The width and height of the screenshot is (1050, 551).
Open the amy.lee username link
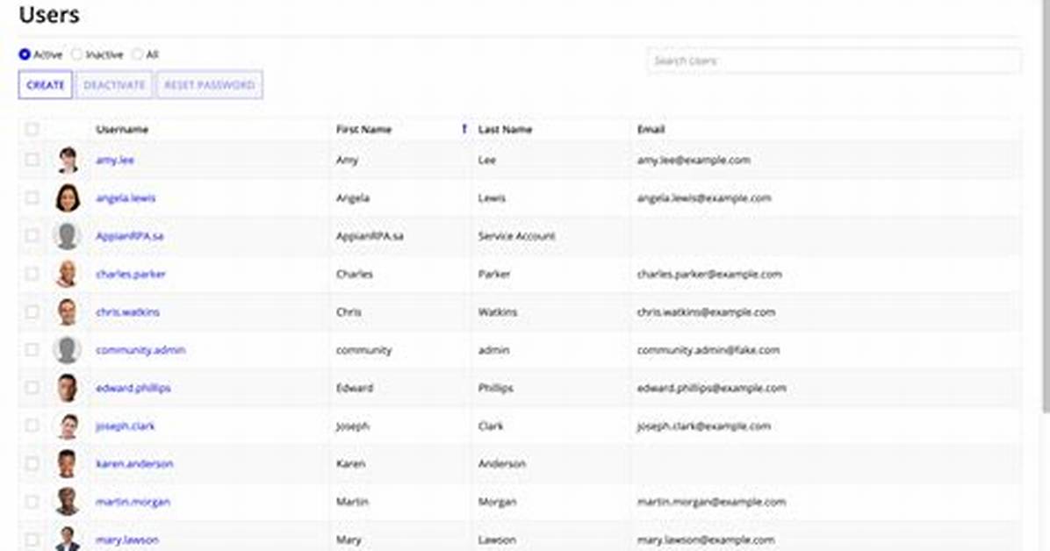coord(114,160)
